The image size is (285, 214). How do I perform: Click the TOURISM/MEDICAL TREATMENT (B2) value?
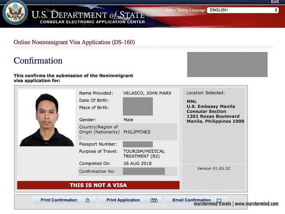click(144, 154)
